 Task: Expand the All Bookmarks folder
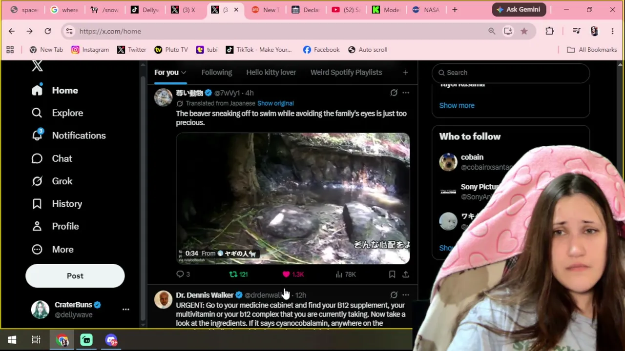coord(592,50)
